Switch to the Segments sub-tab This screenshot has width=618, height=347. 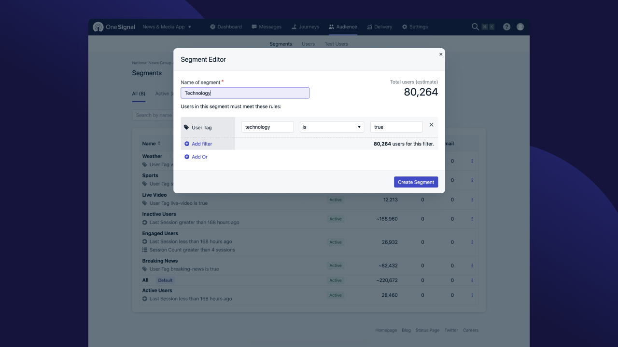[281, 44]
